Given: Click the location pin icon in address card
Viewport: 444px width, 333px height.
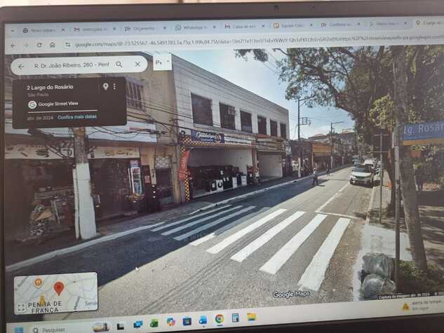Looking at the screenshot, I should (106, 86).
